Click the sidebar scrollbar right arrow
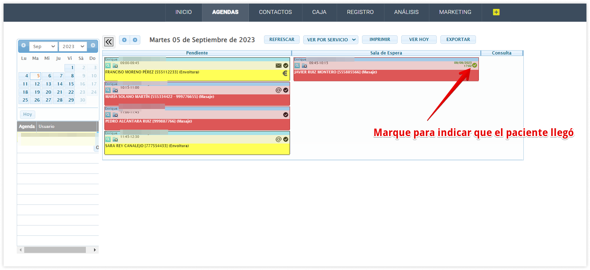Image resolution: width=590 pixels, height=270 pixels. coord(95,250)
